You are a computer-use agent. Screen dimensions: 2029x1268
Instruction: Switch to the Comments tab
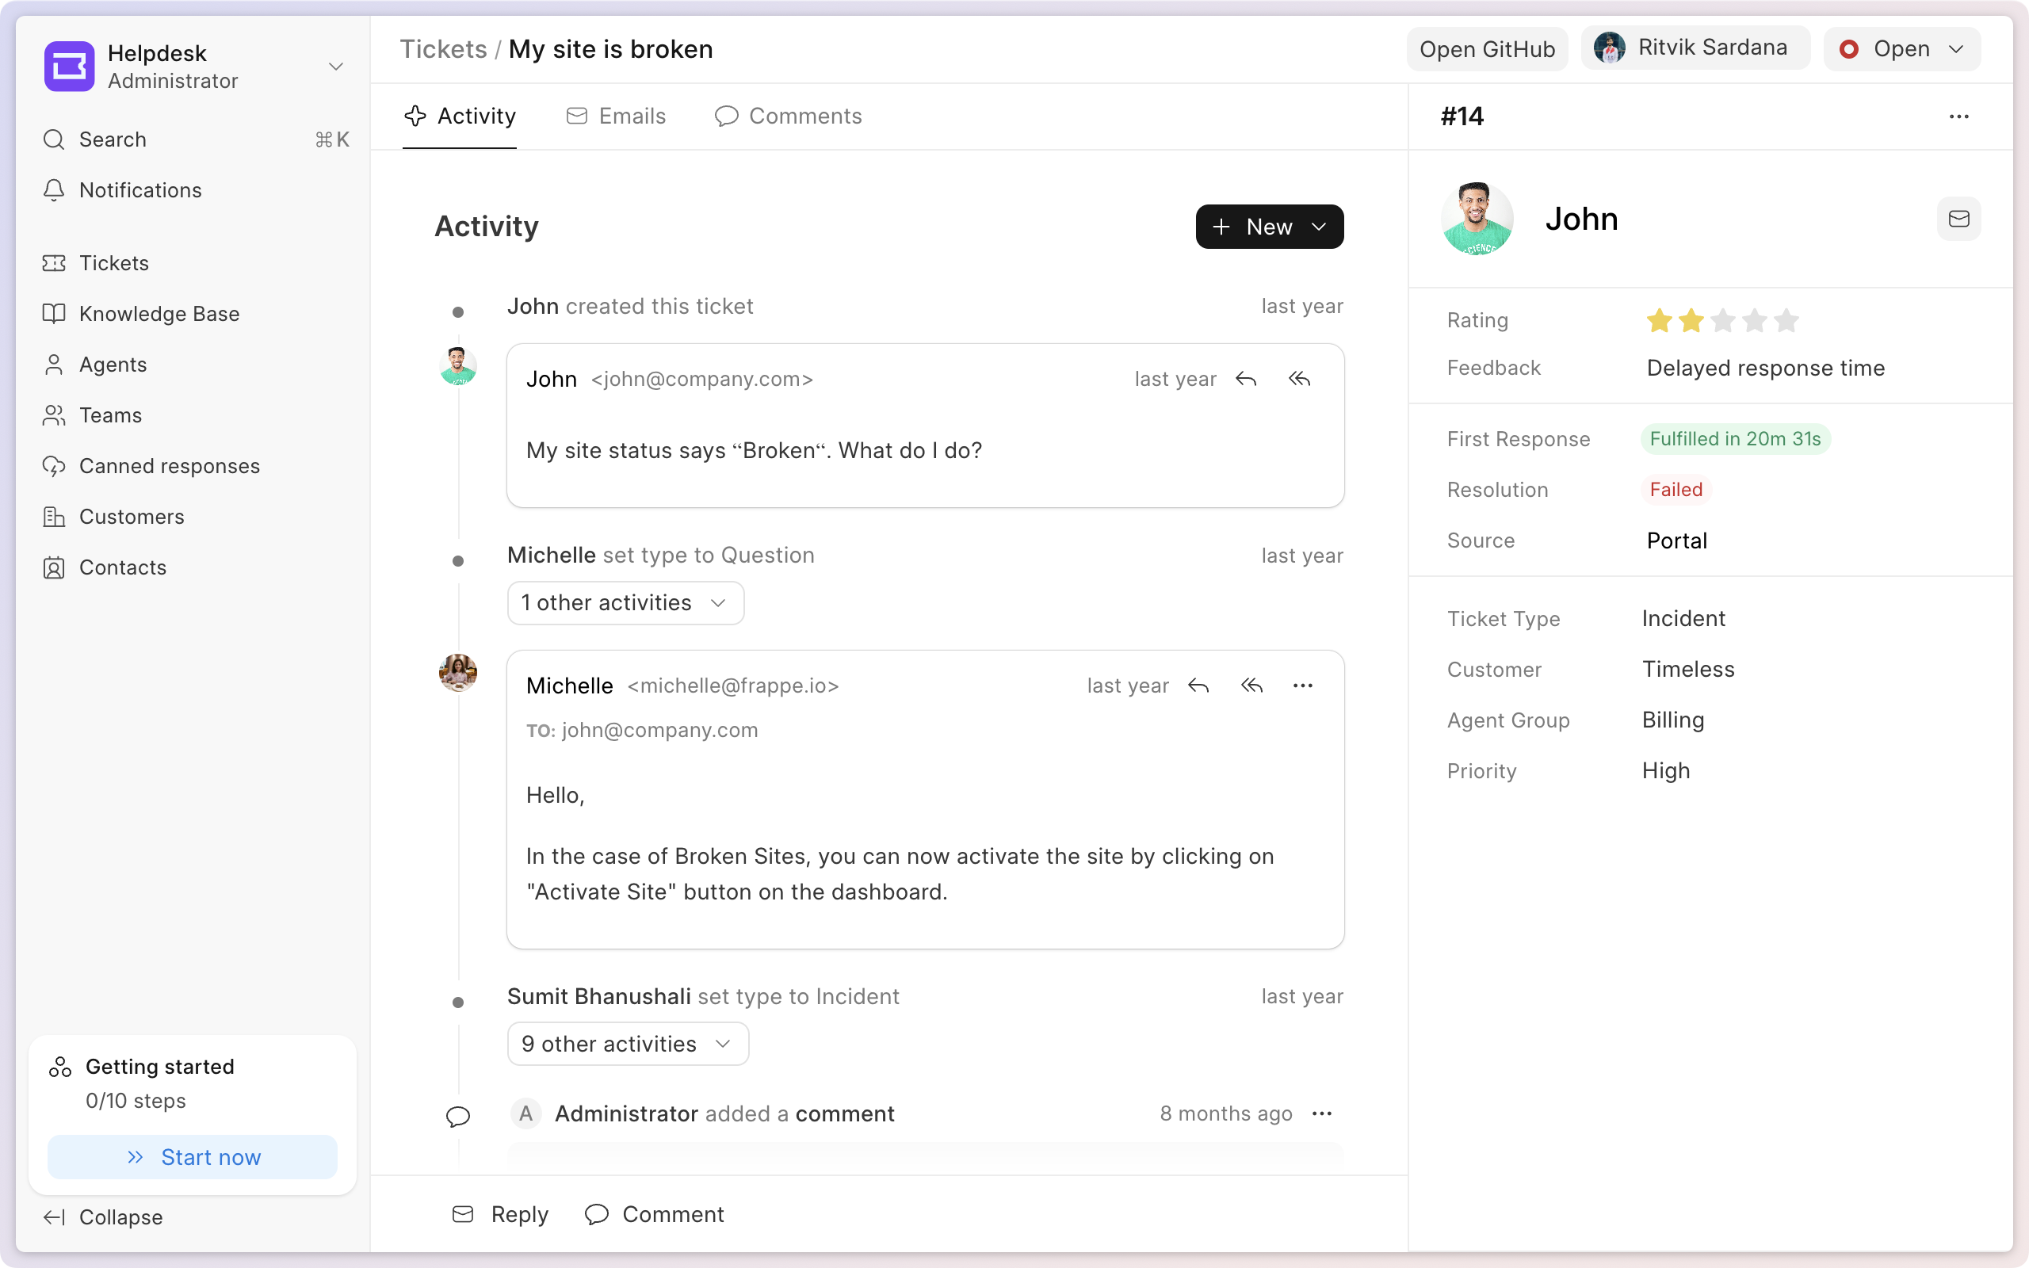click(786, 116)
